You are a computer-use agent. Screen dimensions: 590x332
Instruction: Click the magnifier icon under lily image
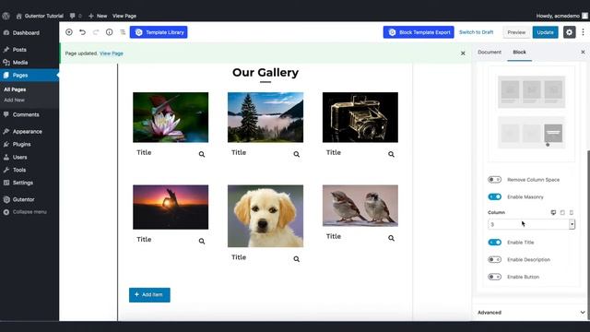[x=202, y=154]
